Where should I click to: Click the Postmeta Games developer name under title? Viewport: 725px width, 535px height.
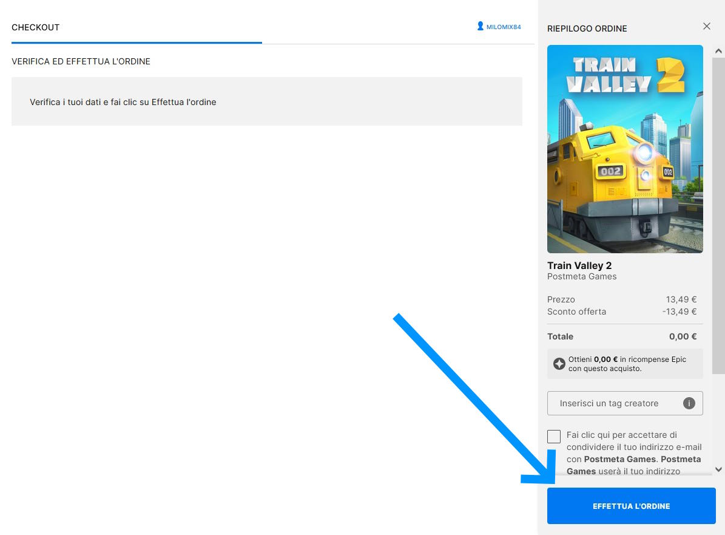(x=582, y=277)
